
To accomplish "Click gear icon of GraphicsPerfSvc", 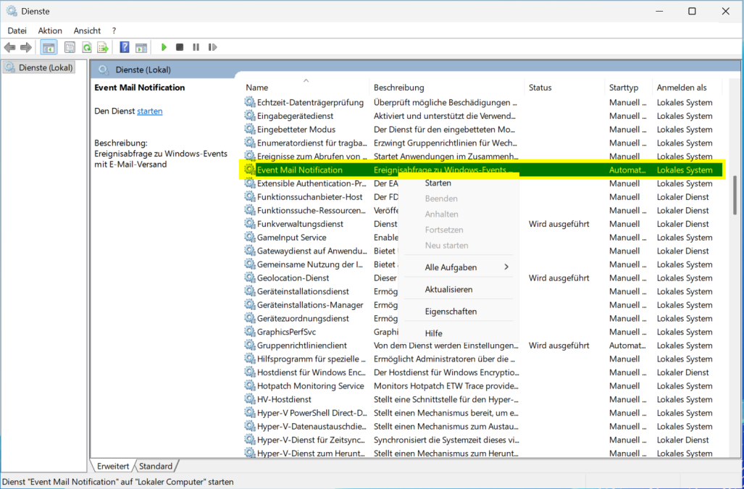I will click(x=250, y=332).
